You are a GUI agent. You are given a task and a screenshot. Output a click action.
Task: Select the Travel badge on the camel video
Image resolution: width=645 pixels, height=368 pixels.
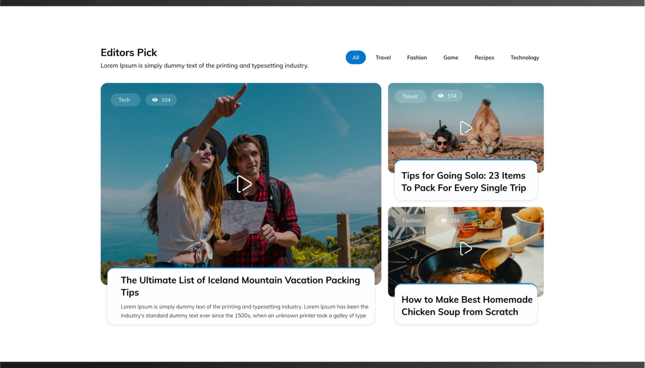click(410, 96)
